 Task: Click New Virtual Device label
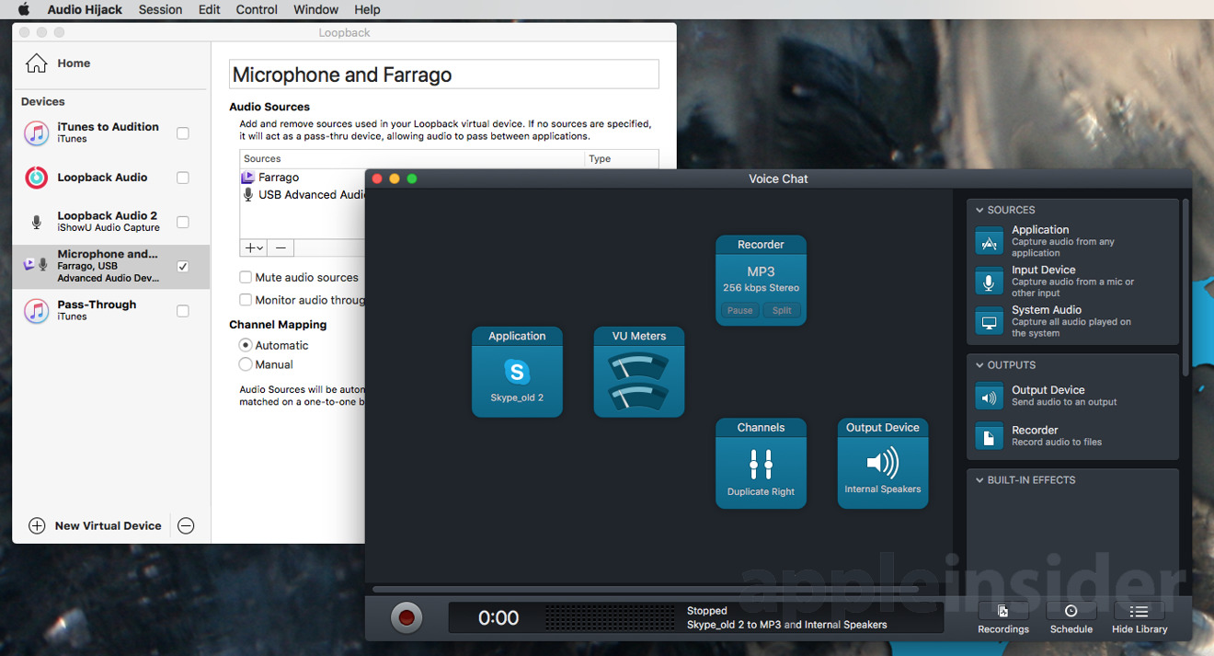coord(108,526)
